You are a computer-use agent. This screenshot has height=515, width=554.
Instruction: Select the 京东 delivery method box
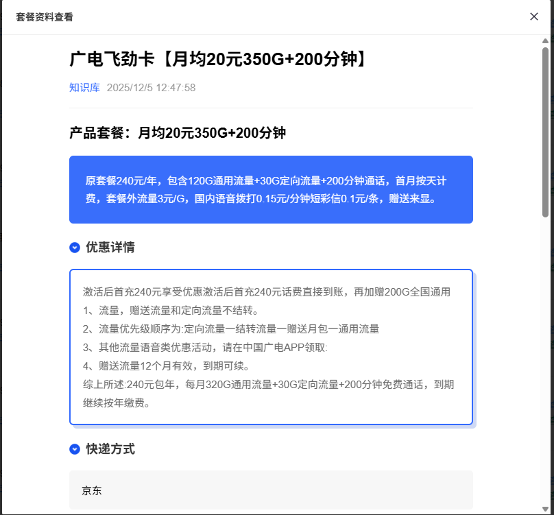[x=271, y=490]
